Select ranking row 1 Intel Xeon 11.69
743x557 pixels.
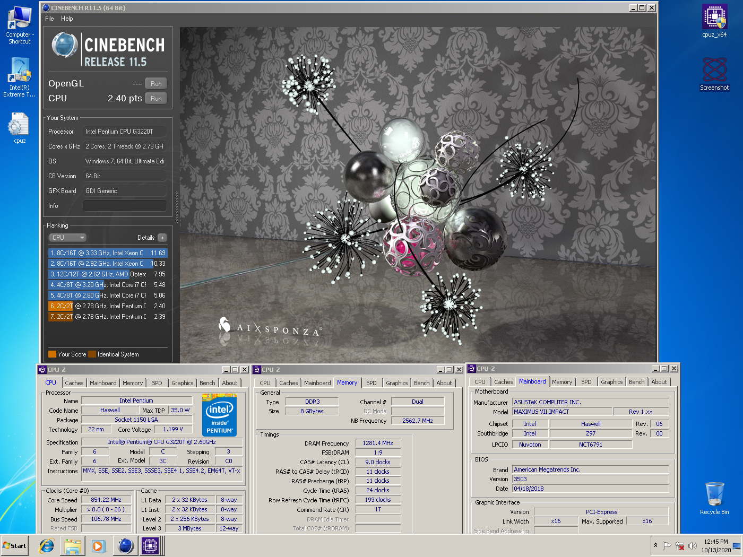pyautogui.click(x=108, y=253)
